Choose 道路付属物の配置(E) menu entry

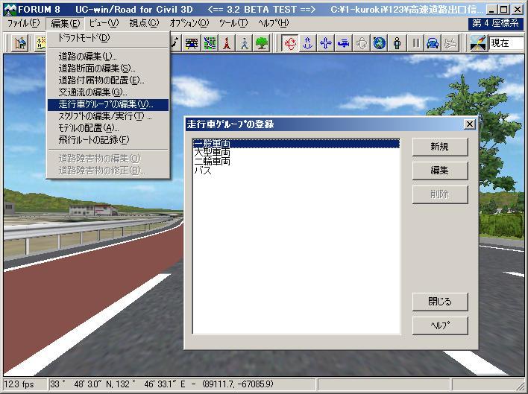pyautogui.click(x=107, y=80)
